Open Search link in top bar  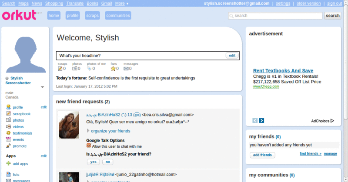pyautogui.click(x=9, y=3)
